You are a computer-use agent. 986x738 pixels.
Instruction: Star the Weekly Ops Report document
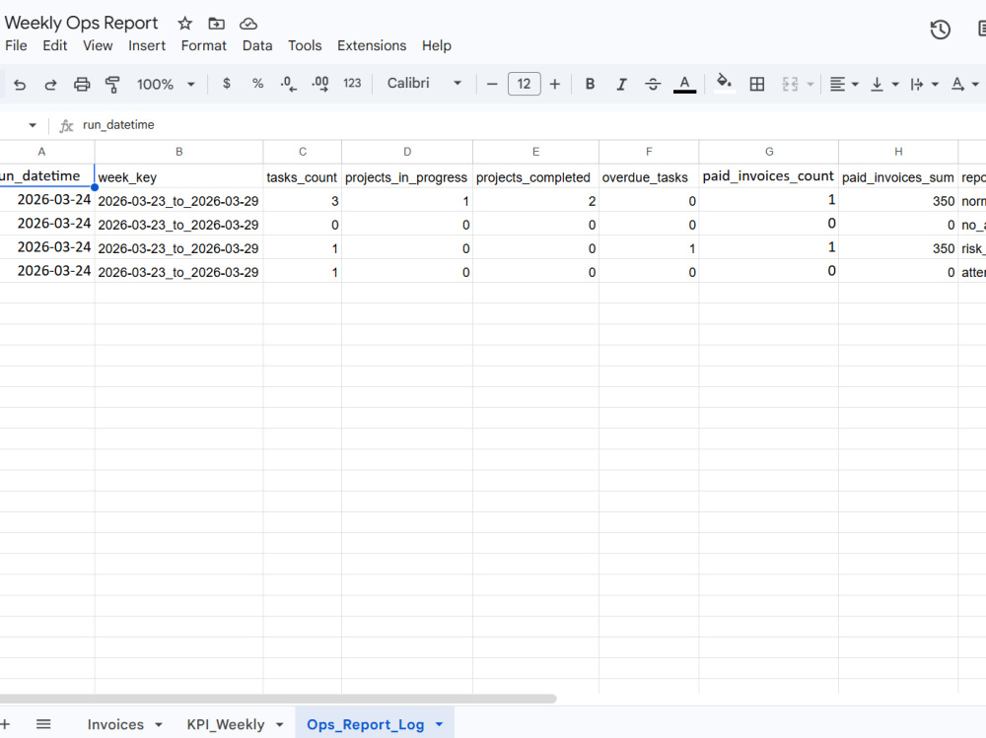[x=185, y=24]
